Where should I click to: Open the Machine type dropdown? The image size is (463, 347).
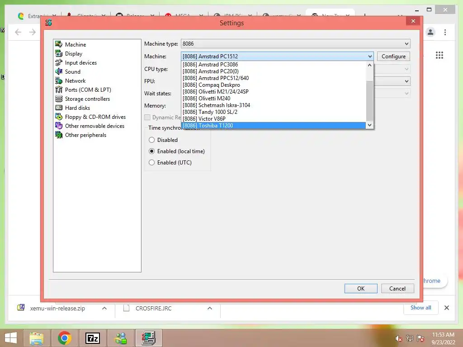coord(296,44)
